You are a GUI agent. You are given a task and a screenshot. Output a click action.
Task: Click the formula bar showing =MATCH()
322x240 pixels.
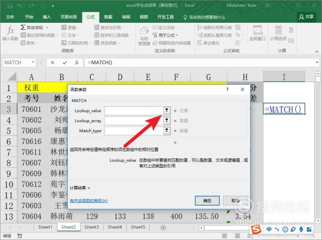coord(200,62)
